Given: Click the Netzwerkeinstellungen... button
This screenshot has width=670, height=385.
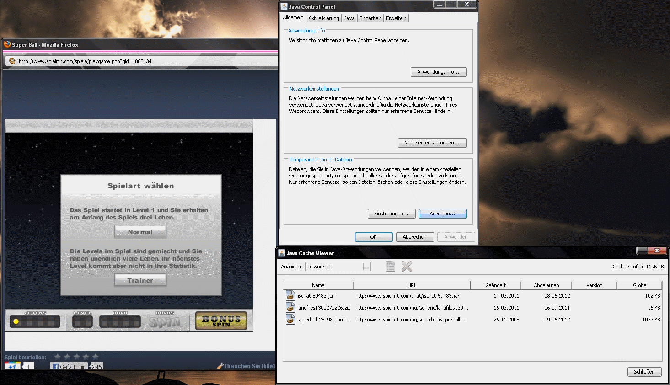Looking at the screenshot, I should tap(432, 143).
